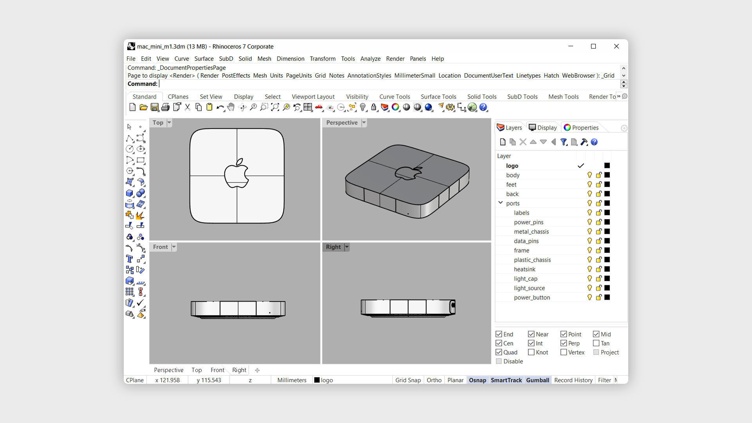This screenshot has width=752, height=423.
Task: Open the Front viewport dropdown arrow
Action: [174, 247]
